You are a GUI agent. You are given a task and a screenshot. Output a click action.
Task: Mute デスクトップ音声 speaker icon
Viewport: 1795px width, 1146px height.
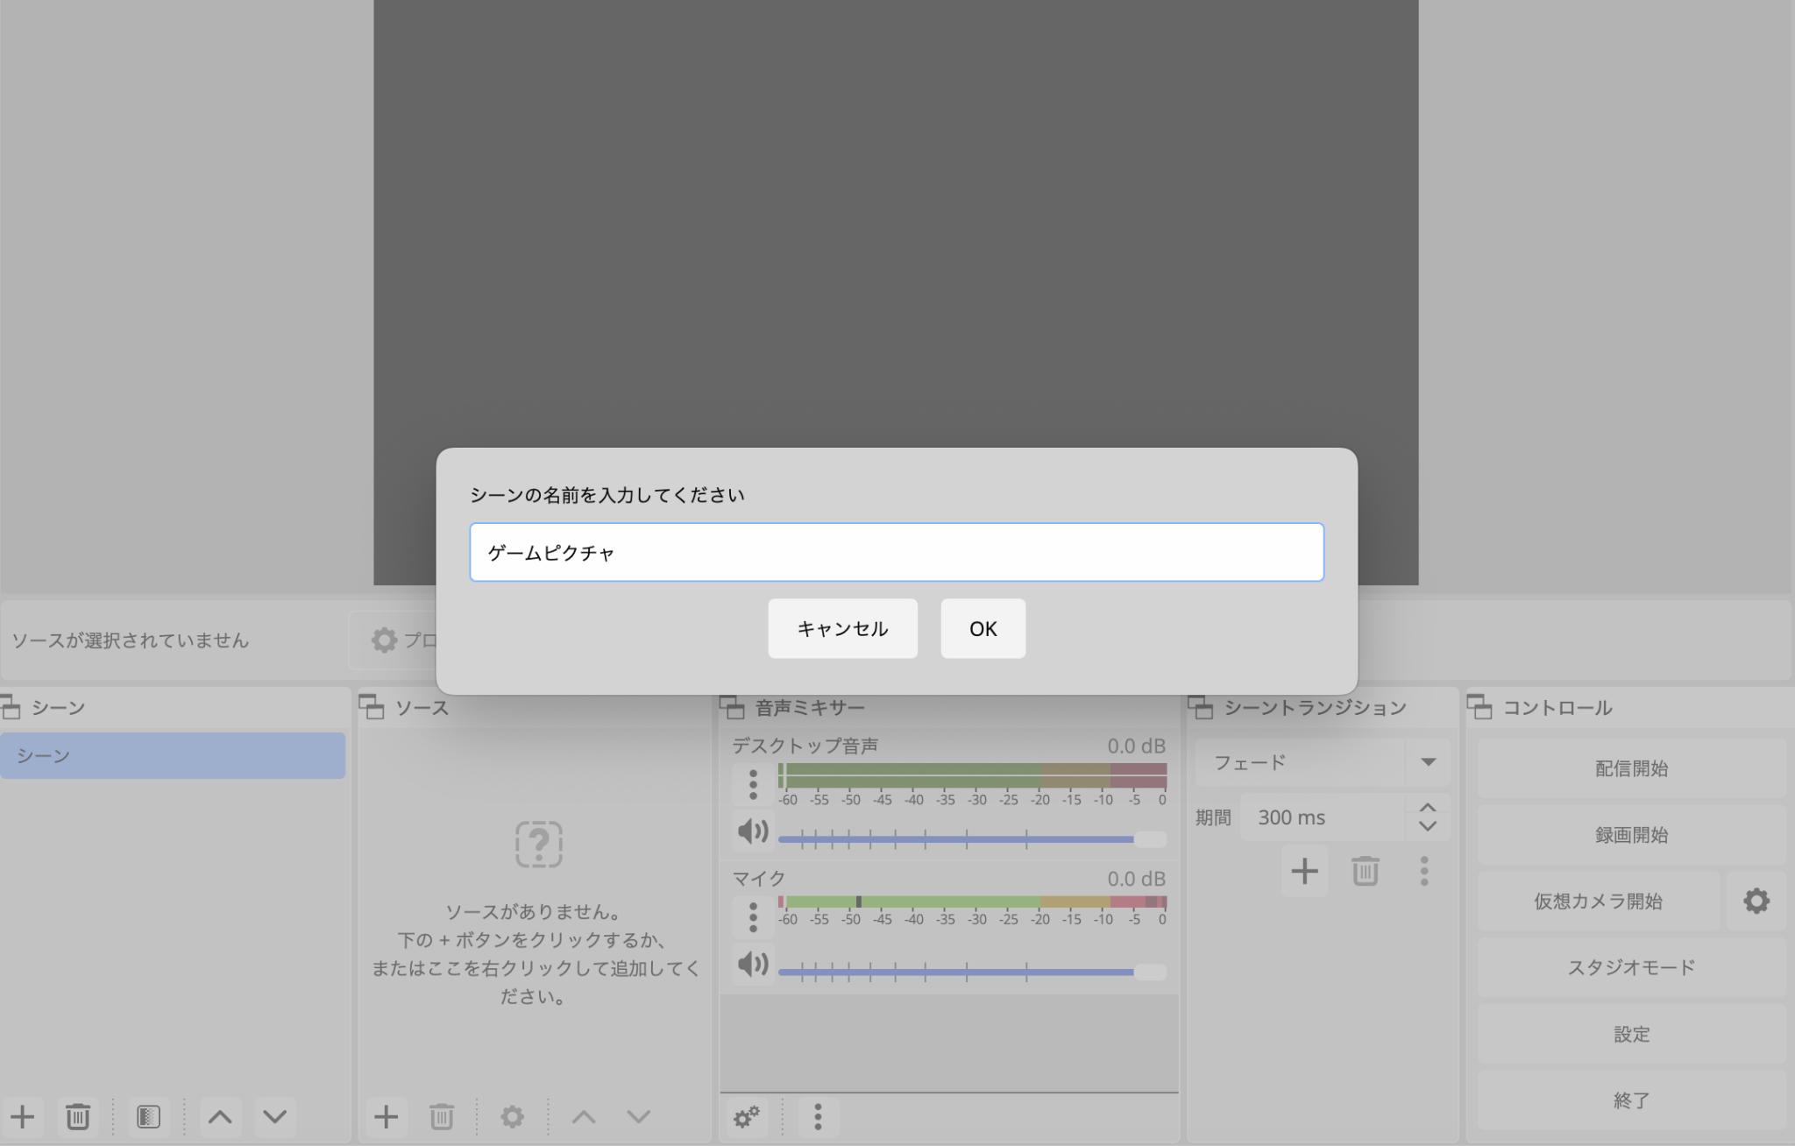753,831
